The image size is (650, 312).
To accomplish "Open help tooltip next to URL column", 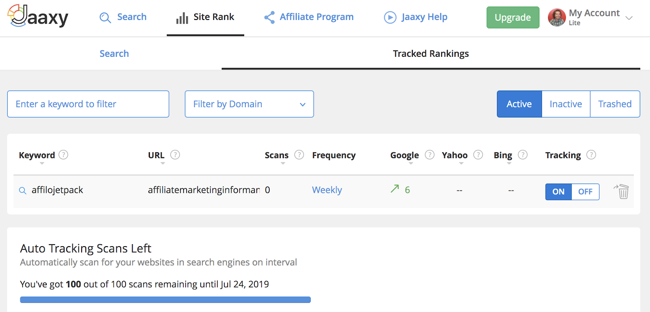I will point(175,155).
